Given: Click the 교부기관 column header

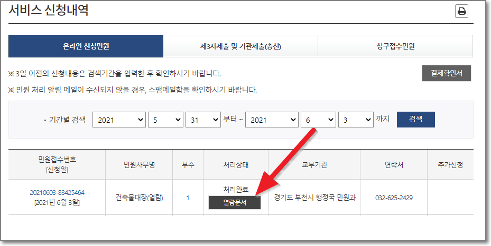Looking at the screenshot, I should (314, 165).
